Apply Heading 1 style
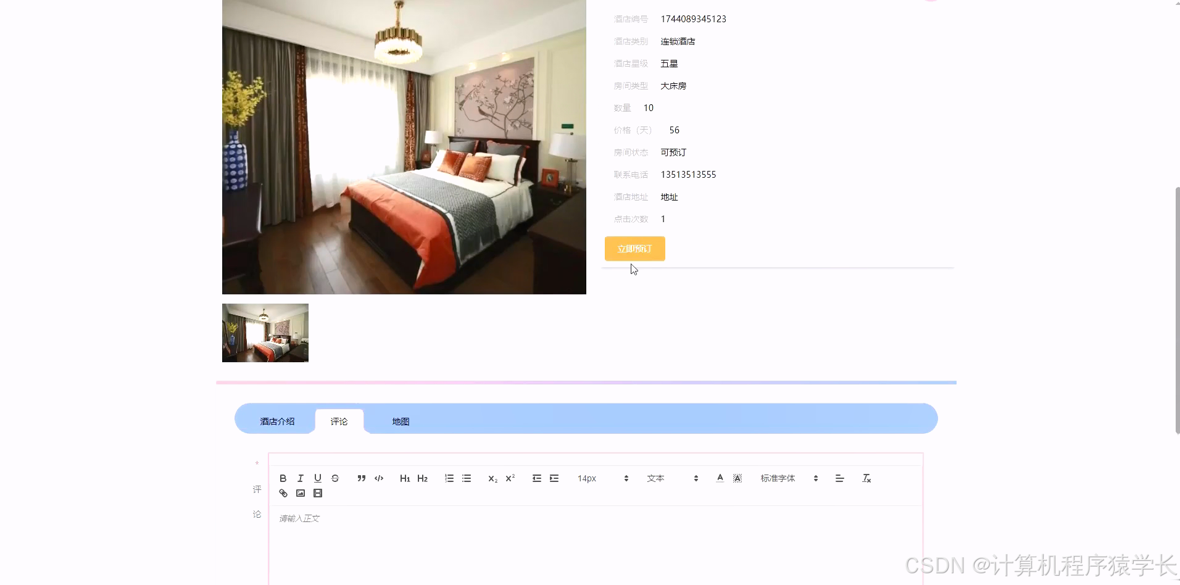The width and height of the screenshot is (1180, 585). [x=405, y=478]
